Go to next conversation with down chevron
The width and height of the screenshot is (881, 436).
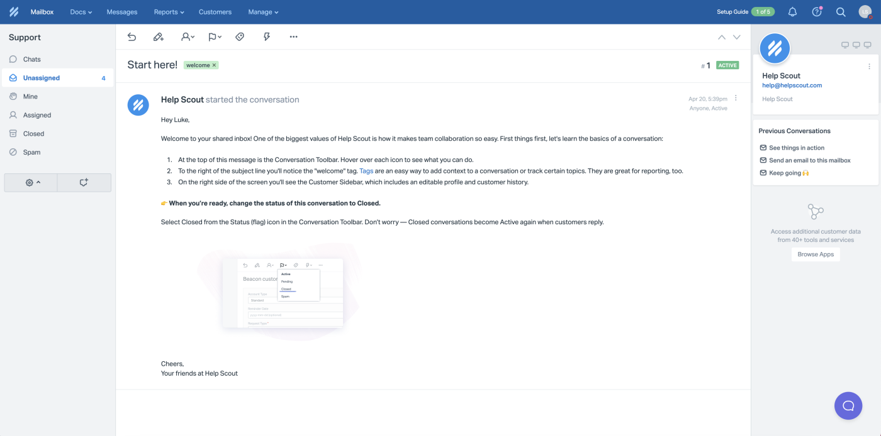point(736,37)
